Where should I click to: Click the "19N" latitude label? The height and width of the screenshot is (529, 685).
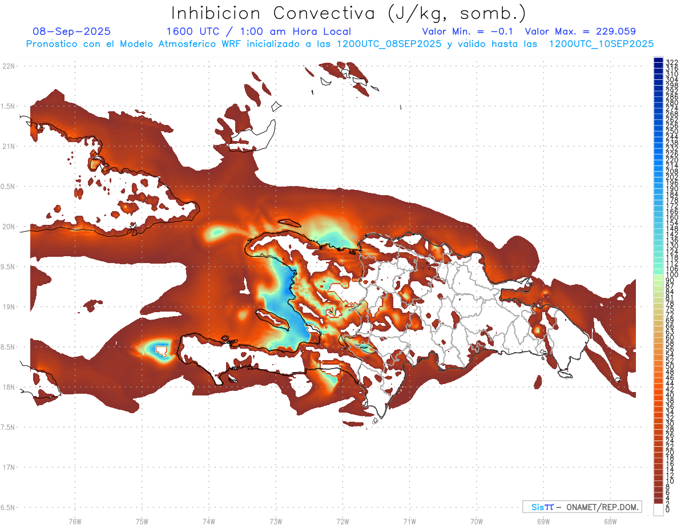coord(8,307)
